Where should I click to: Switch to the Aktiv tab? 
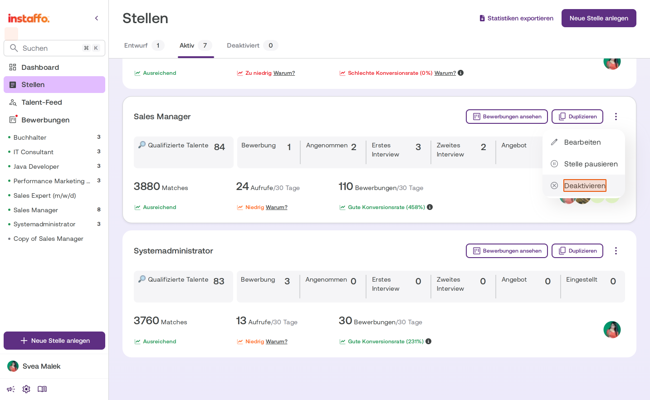(x=195, y=45)
